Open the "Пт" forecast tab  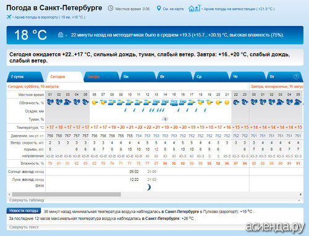[x=284, y=77]
